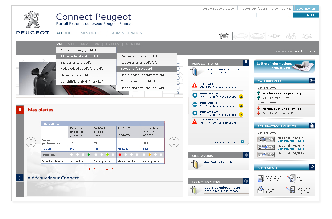Click Accéder aux notes arrow icon
Screen dimensions: 332x219
click(x=242, y=142)
